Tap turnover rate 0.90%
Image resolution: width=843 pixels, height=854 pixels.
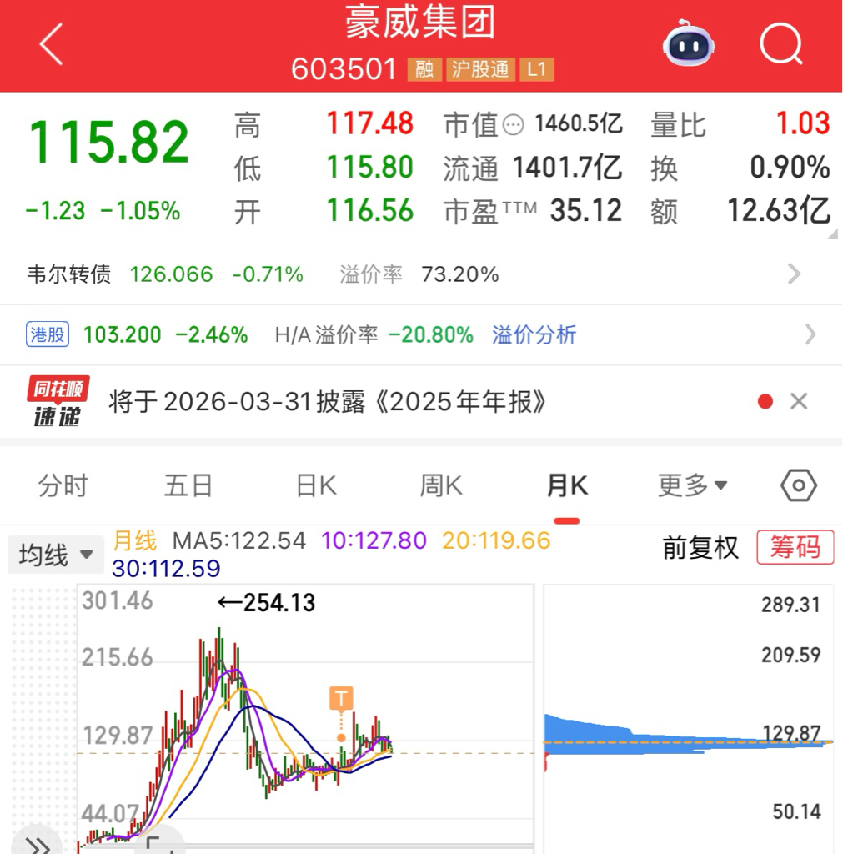790,167
